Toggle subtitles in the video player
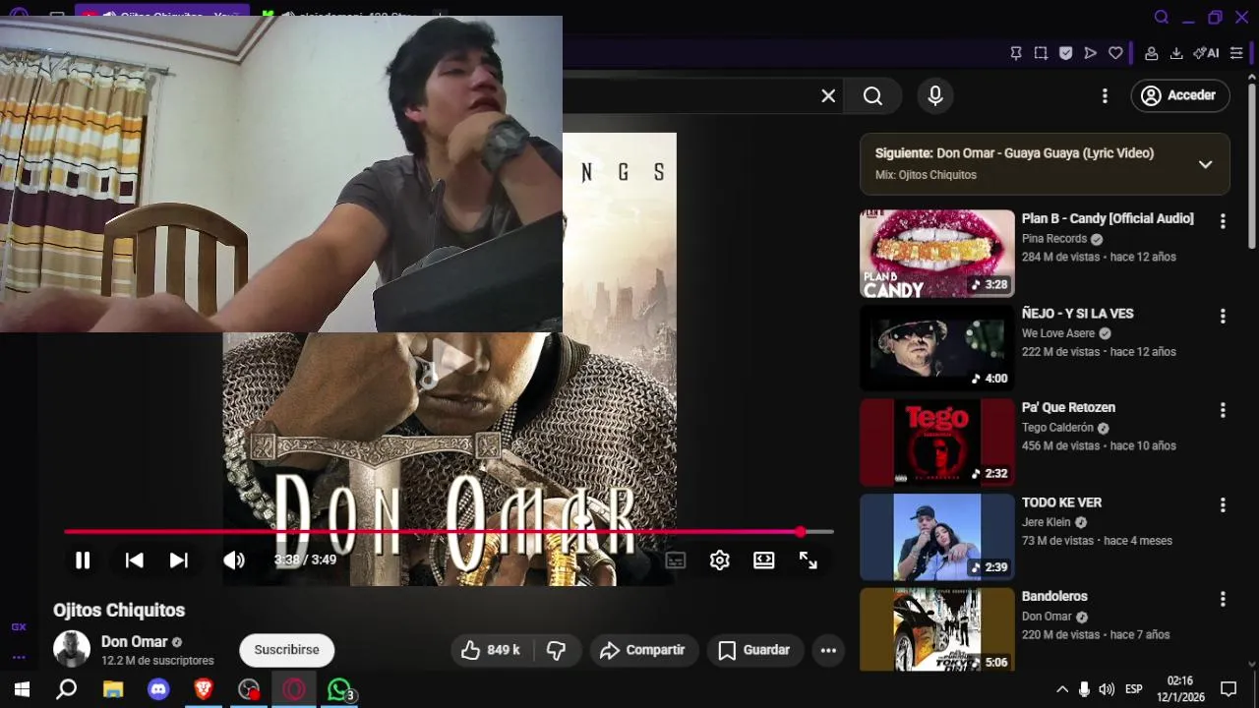 (x=676, y=560)
